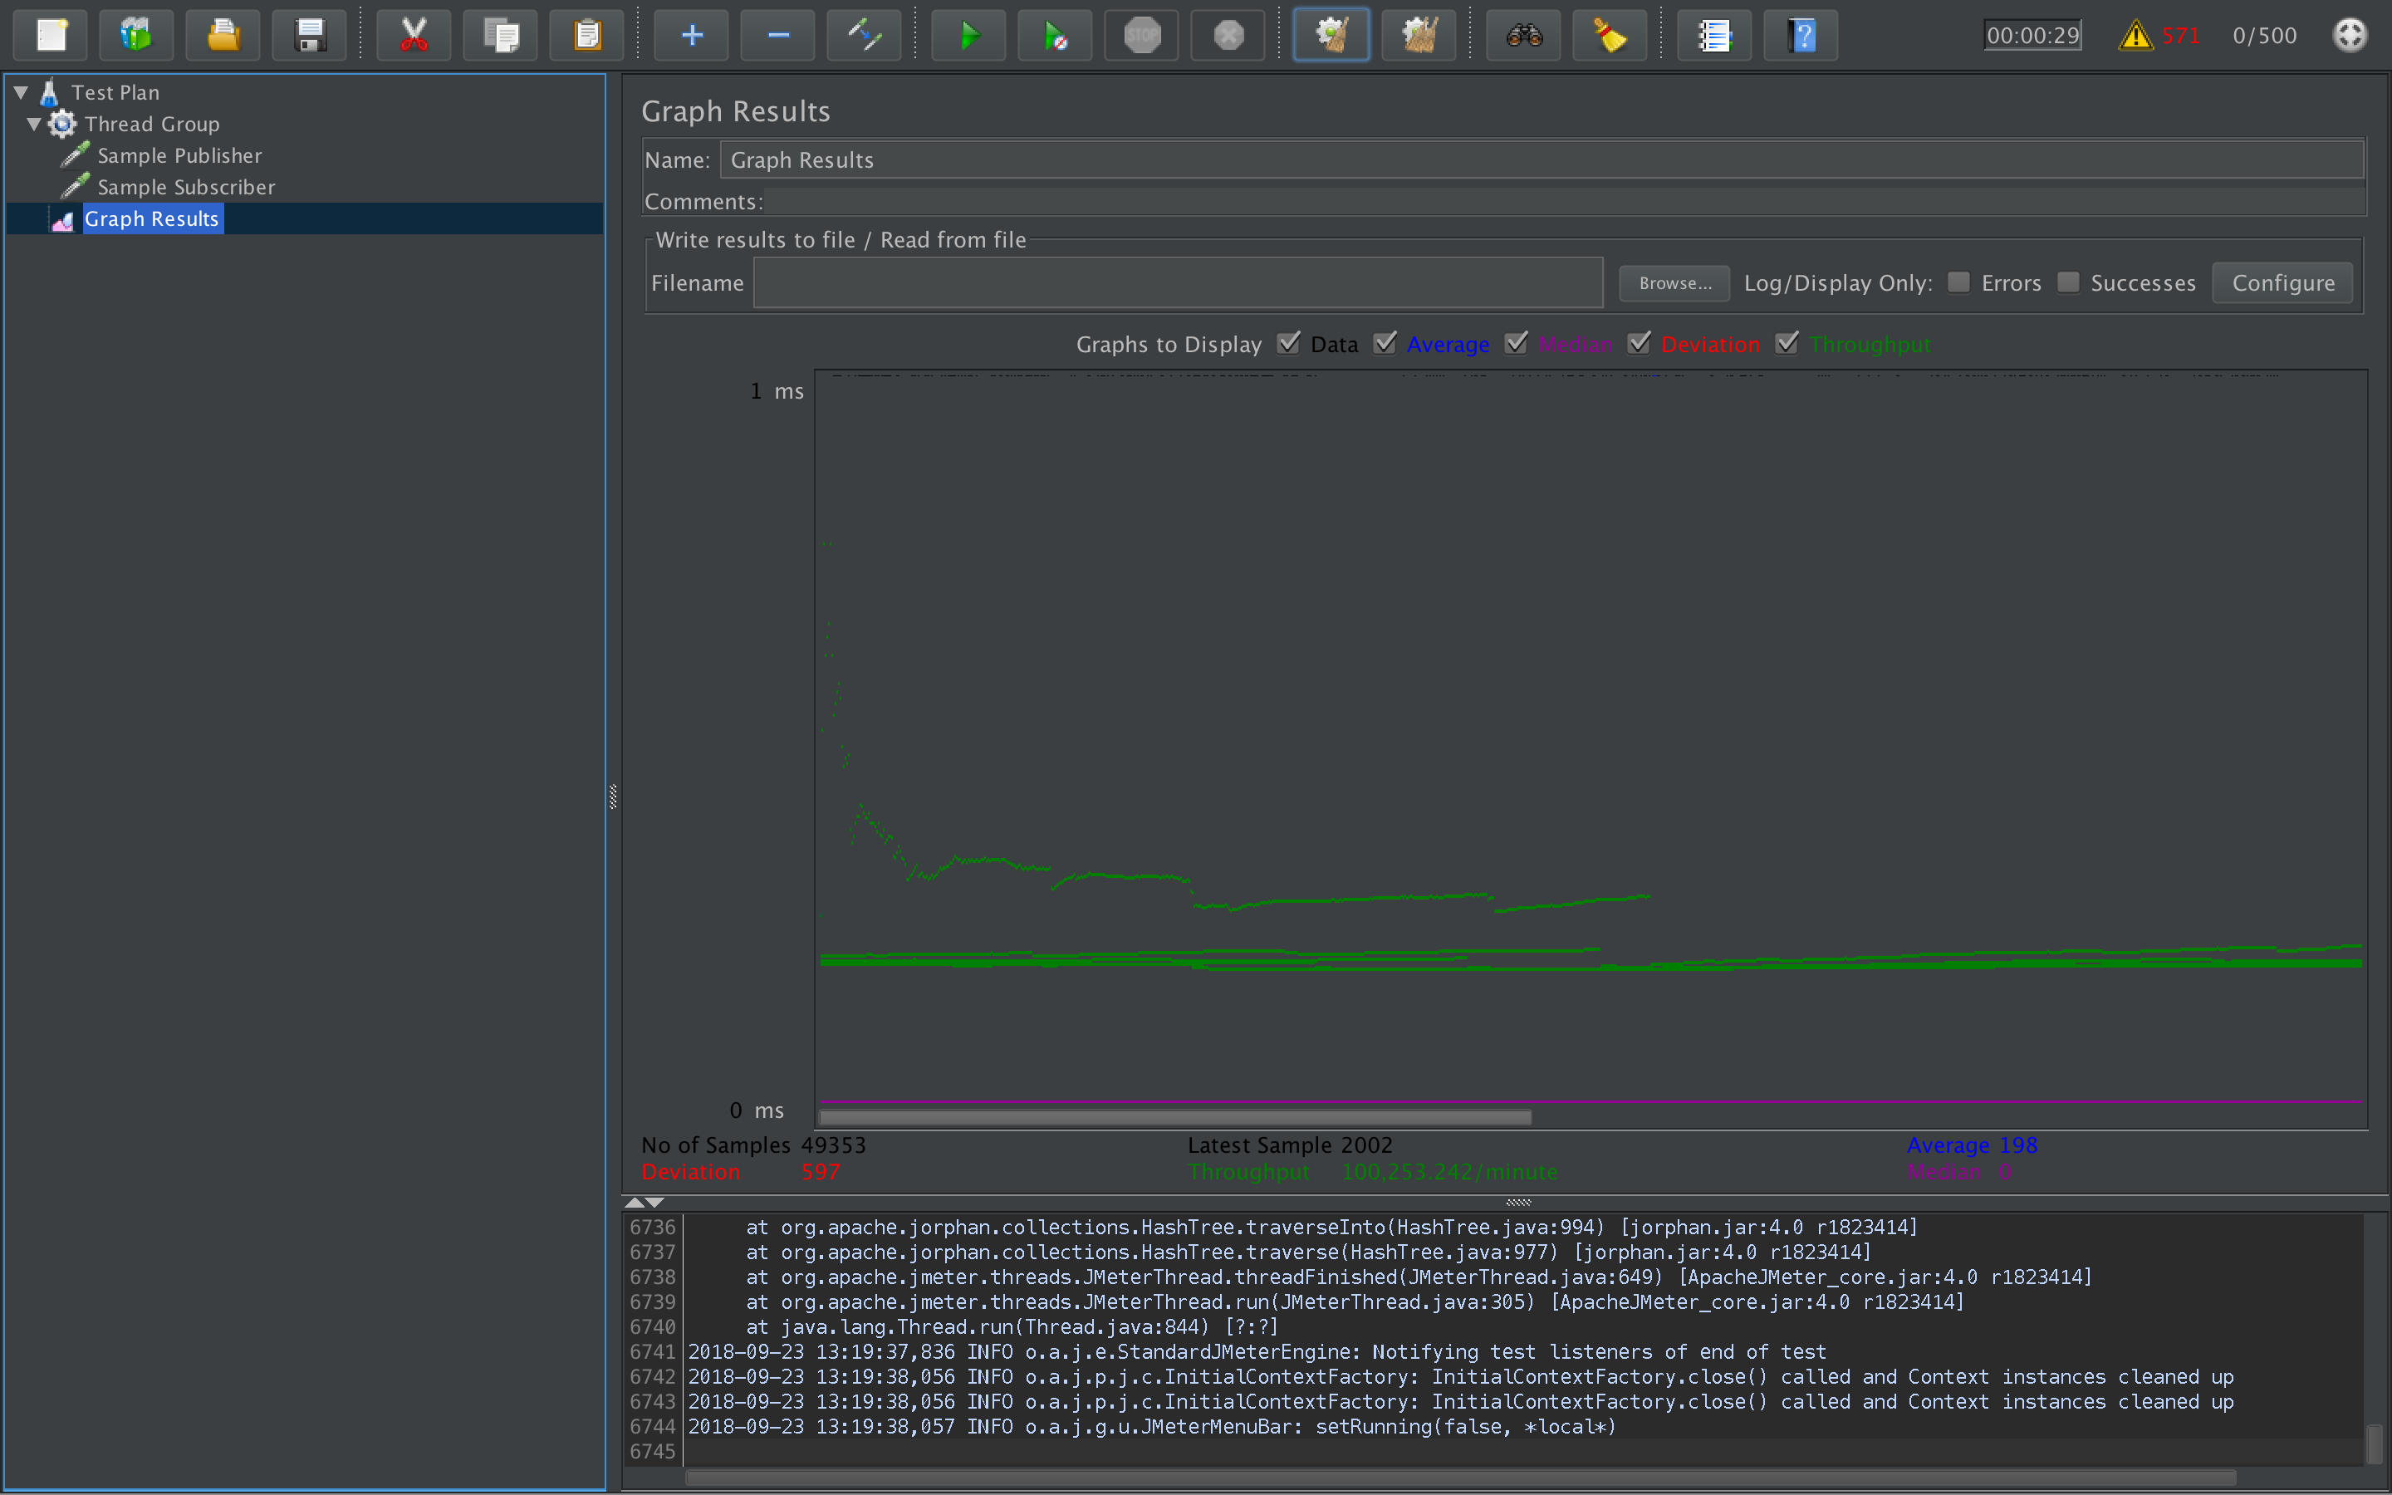This screenshot has width=2392, height=1495.
Task: Select Graph Results in test tree
Action: pyautogui.click(x=151, y=218)
